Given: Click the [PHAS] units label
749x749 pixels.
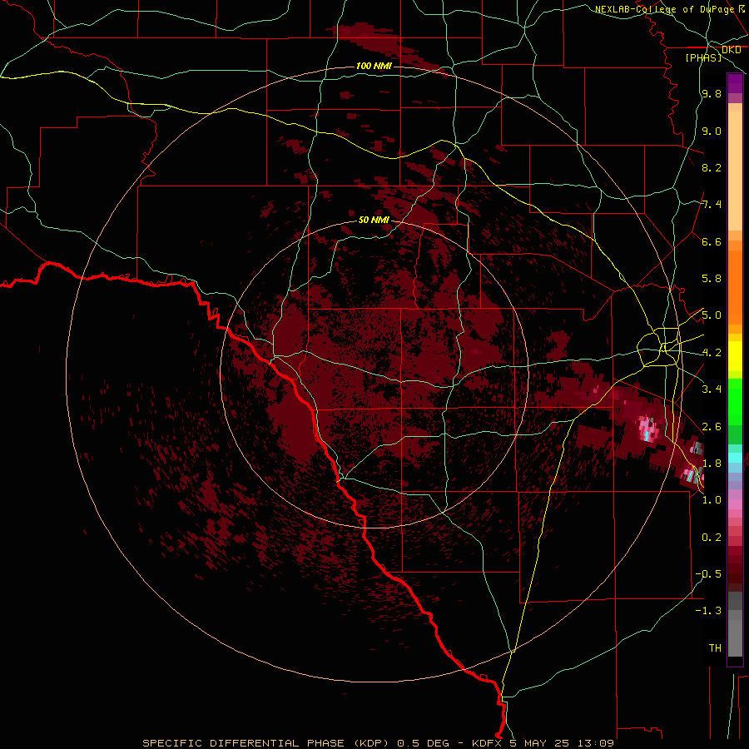Looking at the screenshot, I should [703, 57].
